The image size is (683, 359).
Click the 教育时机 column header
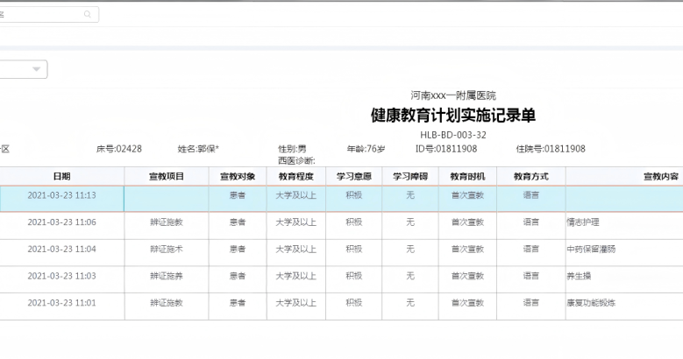click(x=467, y=176)
